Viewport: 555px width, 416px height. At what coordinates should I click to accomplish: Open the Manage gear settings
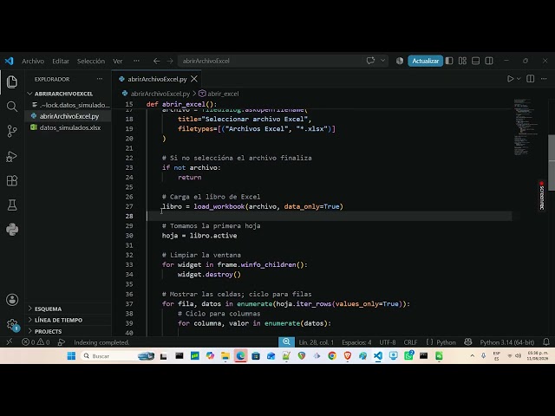(x=12, y=324)
